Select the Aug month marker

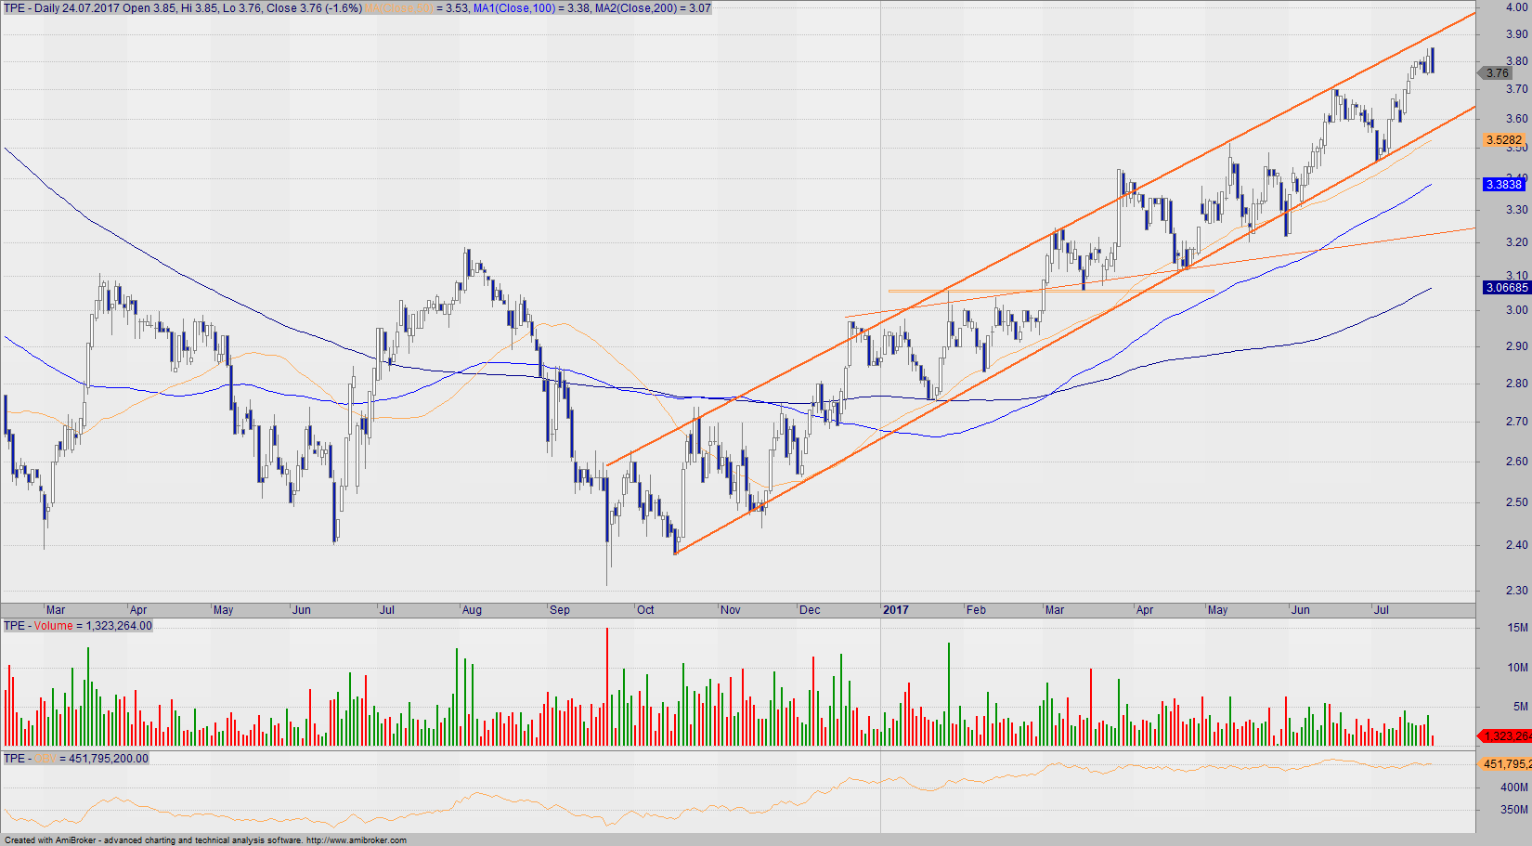click(472, 610)
